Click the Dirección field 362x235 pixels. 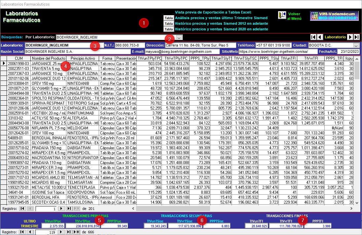200,46
